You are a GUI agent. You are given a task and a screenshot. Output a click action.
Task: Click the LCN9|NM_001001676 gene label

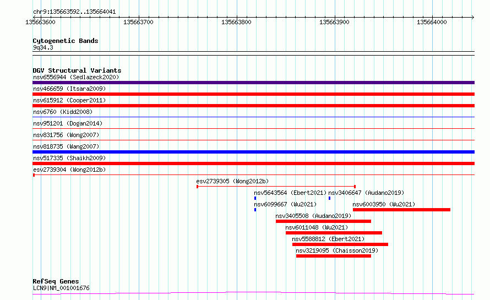click(61, 288)
